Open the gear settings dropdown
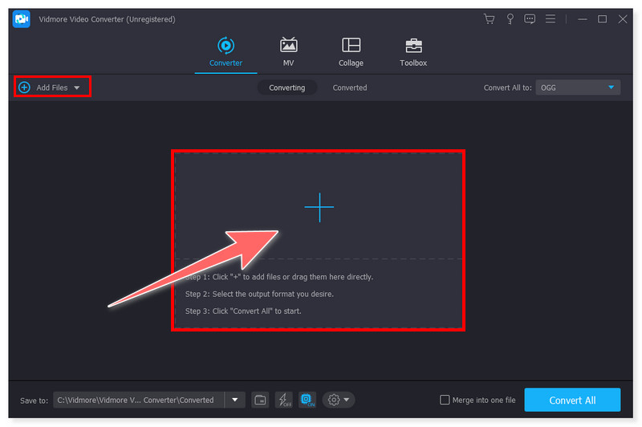The width and height of the screenshot is (642, 427). tap(338, 400)
